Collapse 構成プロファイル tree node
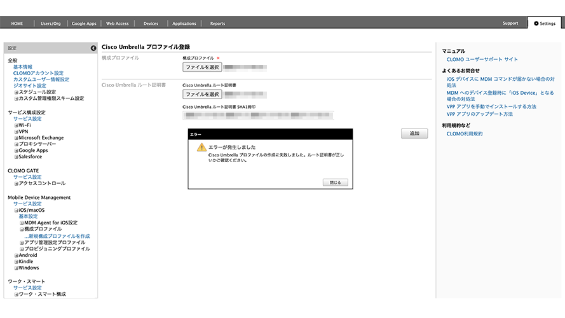565x318 pixels. pos(22,229)
